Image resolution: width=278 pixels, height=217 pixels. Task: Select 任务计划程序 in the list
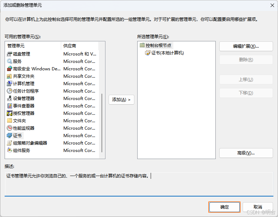[26, 91]
